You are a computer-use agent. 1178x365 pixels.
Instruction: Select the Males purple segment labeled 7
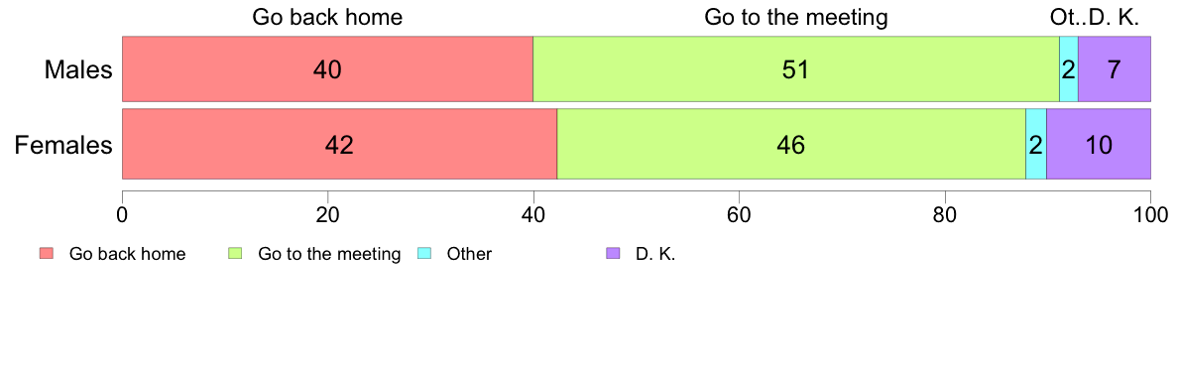coord(1115,69)
